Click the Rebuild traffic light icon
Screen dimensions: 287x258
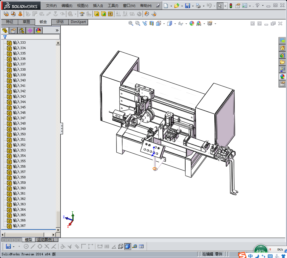click(231, 6)
